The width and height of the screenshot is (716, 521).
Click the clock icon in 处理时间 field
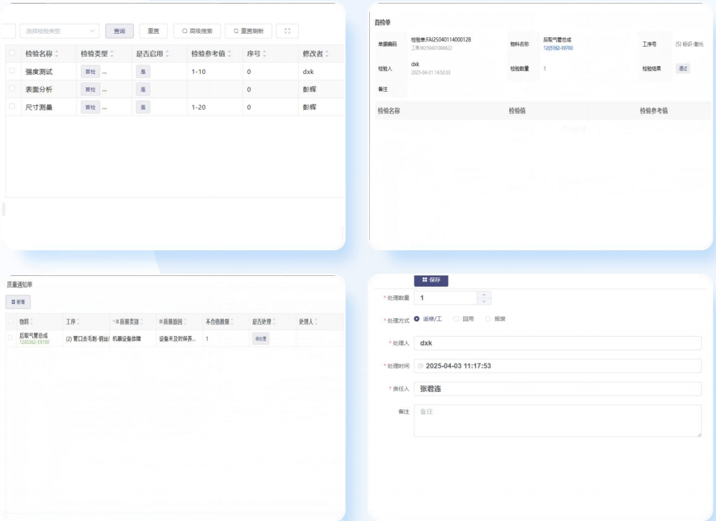pos(421,366)
